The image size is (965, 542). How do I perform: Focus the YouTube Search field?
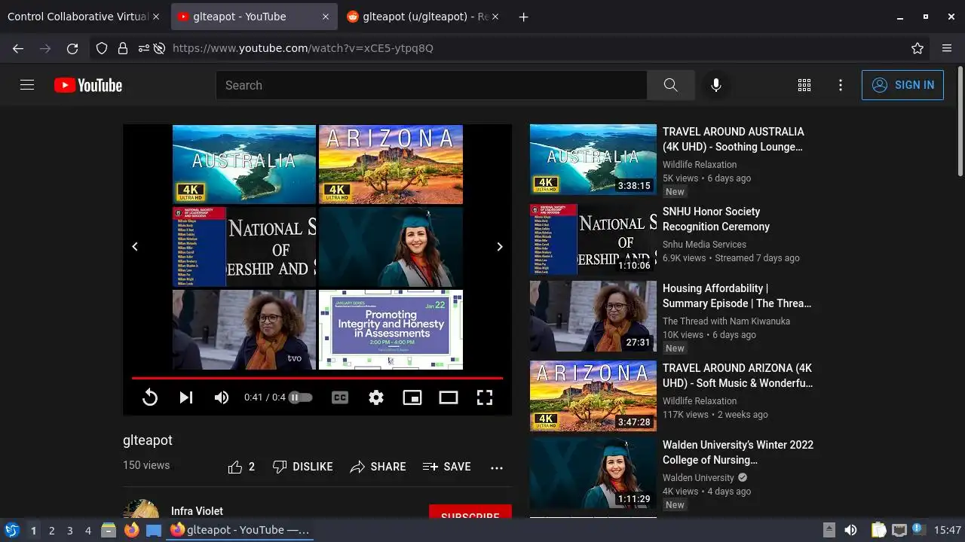point(431,85)
